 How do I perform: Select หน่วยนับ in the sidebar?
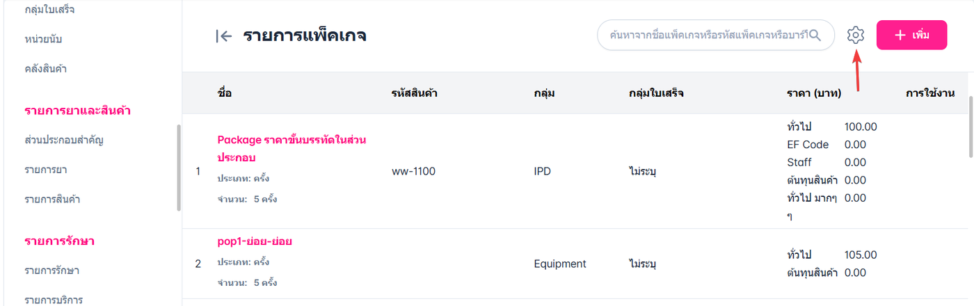(x=45, y=39)
